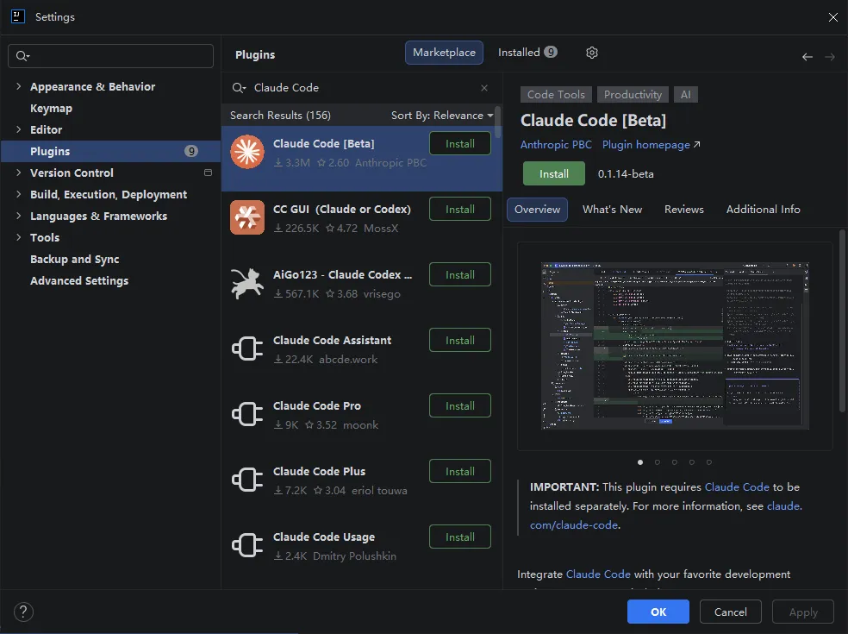Click the OK button
Screen dimensions: 848x634
click(658, 612)
